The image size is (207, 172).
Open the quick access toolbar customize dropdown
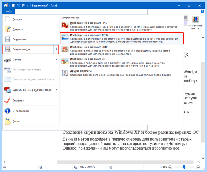point(28,6)
